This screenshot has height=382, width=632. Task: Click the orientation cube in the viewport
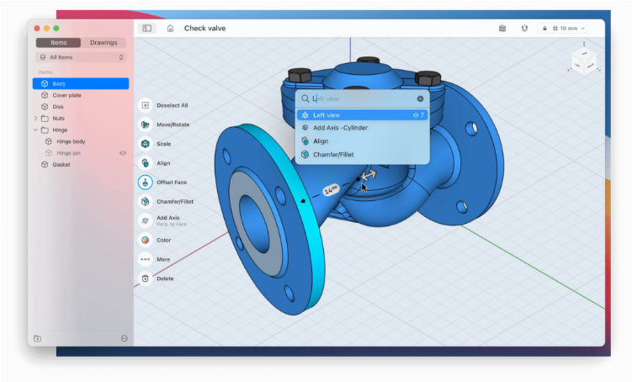point(582,62)
